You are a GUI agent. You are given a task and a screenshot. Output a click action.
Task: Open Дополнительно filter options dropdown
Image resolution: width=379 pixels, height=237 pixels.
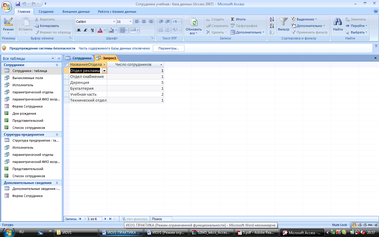tap(308, 26)
